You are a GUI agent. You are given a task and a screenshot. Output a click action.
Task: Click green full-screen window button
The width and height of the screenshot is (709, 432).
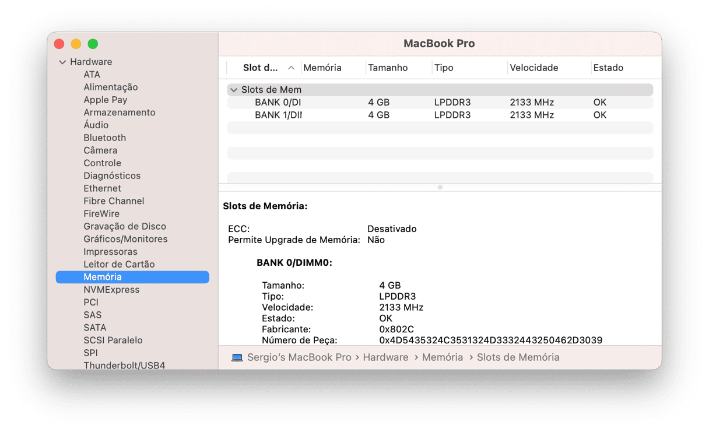[x=93, y=44]
